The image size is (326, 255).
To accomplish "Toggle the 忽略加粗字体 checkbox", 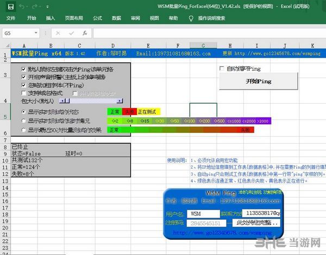I will 24,85.
